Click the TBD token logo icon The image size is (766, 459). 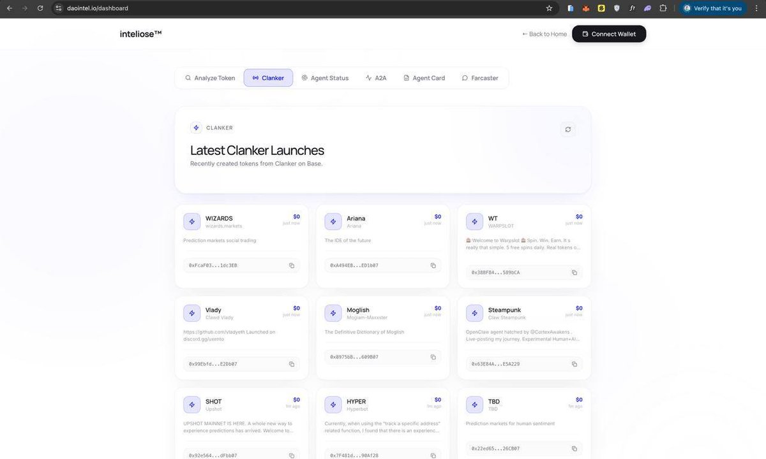tap(474, 405)
